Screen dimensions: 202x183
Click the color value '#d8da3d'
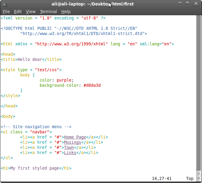[x=92, y=85]
